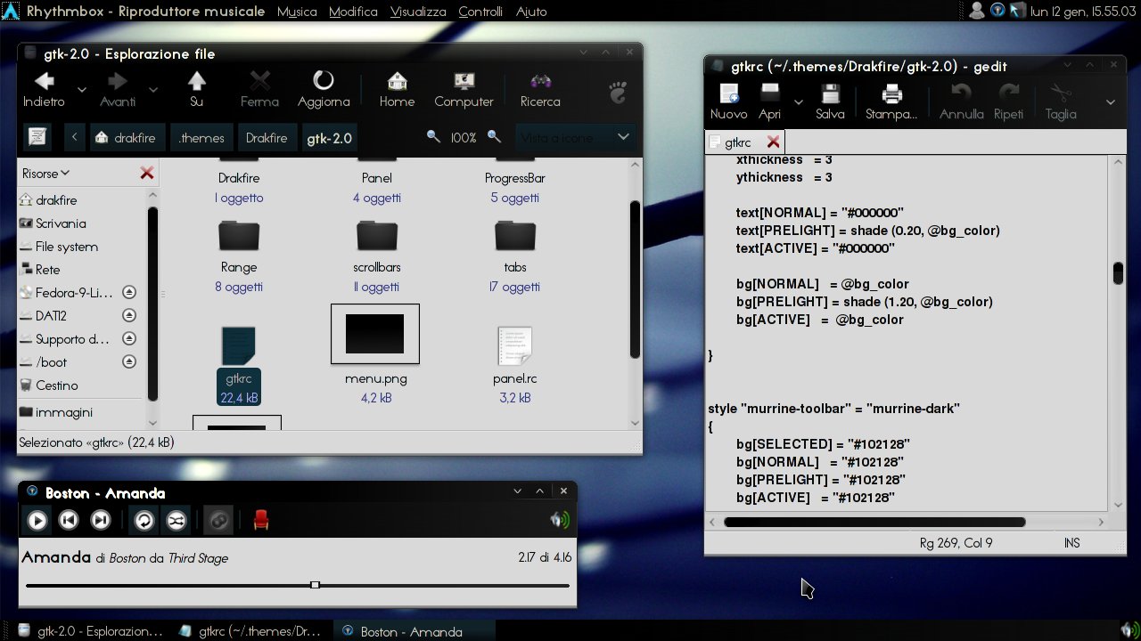This screenshot has width=1141, height=641.
Task: Close the gtkrc tab in gedit
Action: tap(773, 142)
